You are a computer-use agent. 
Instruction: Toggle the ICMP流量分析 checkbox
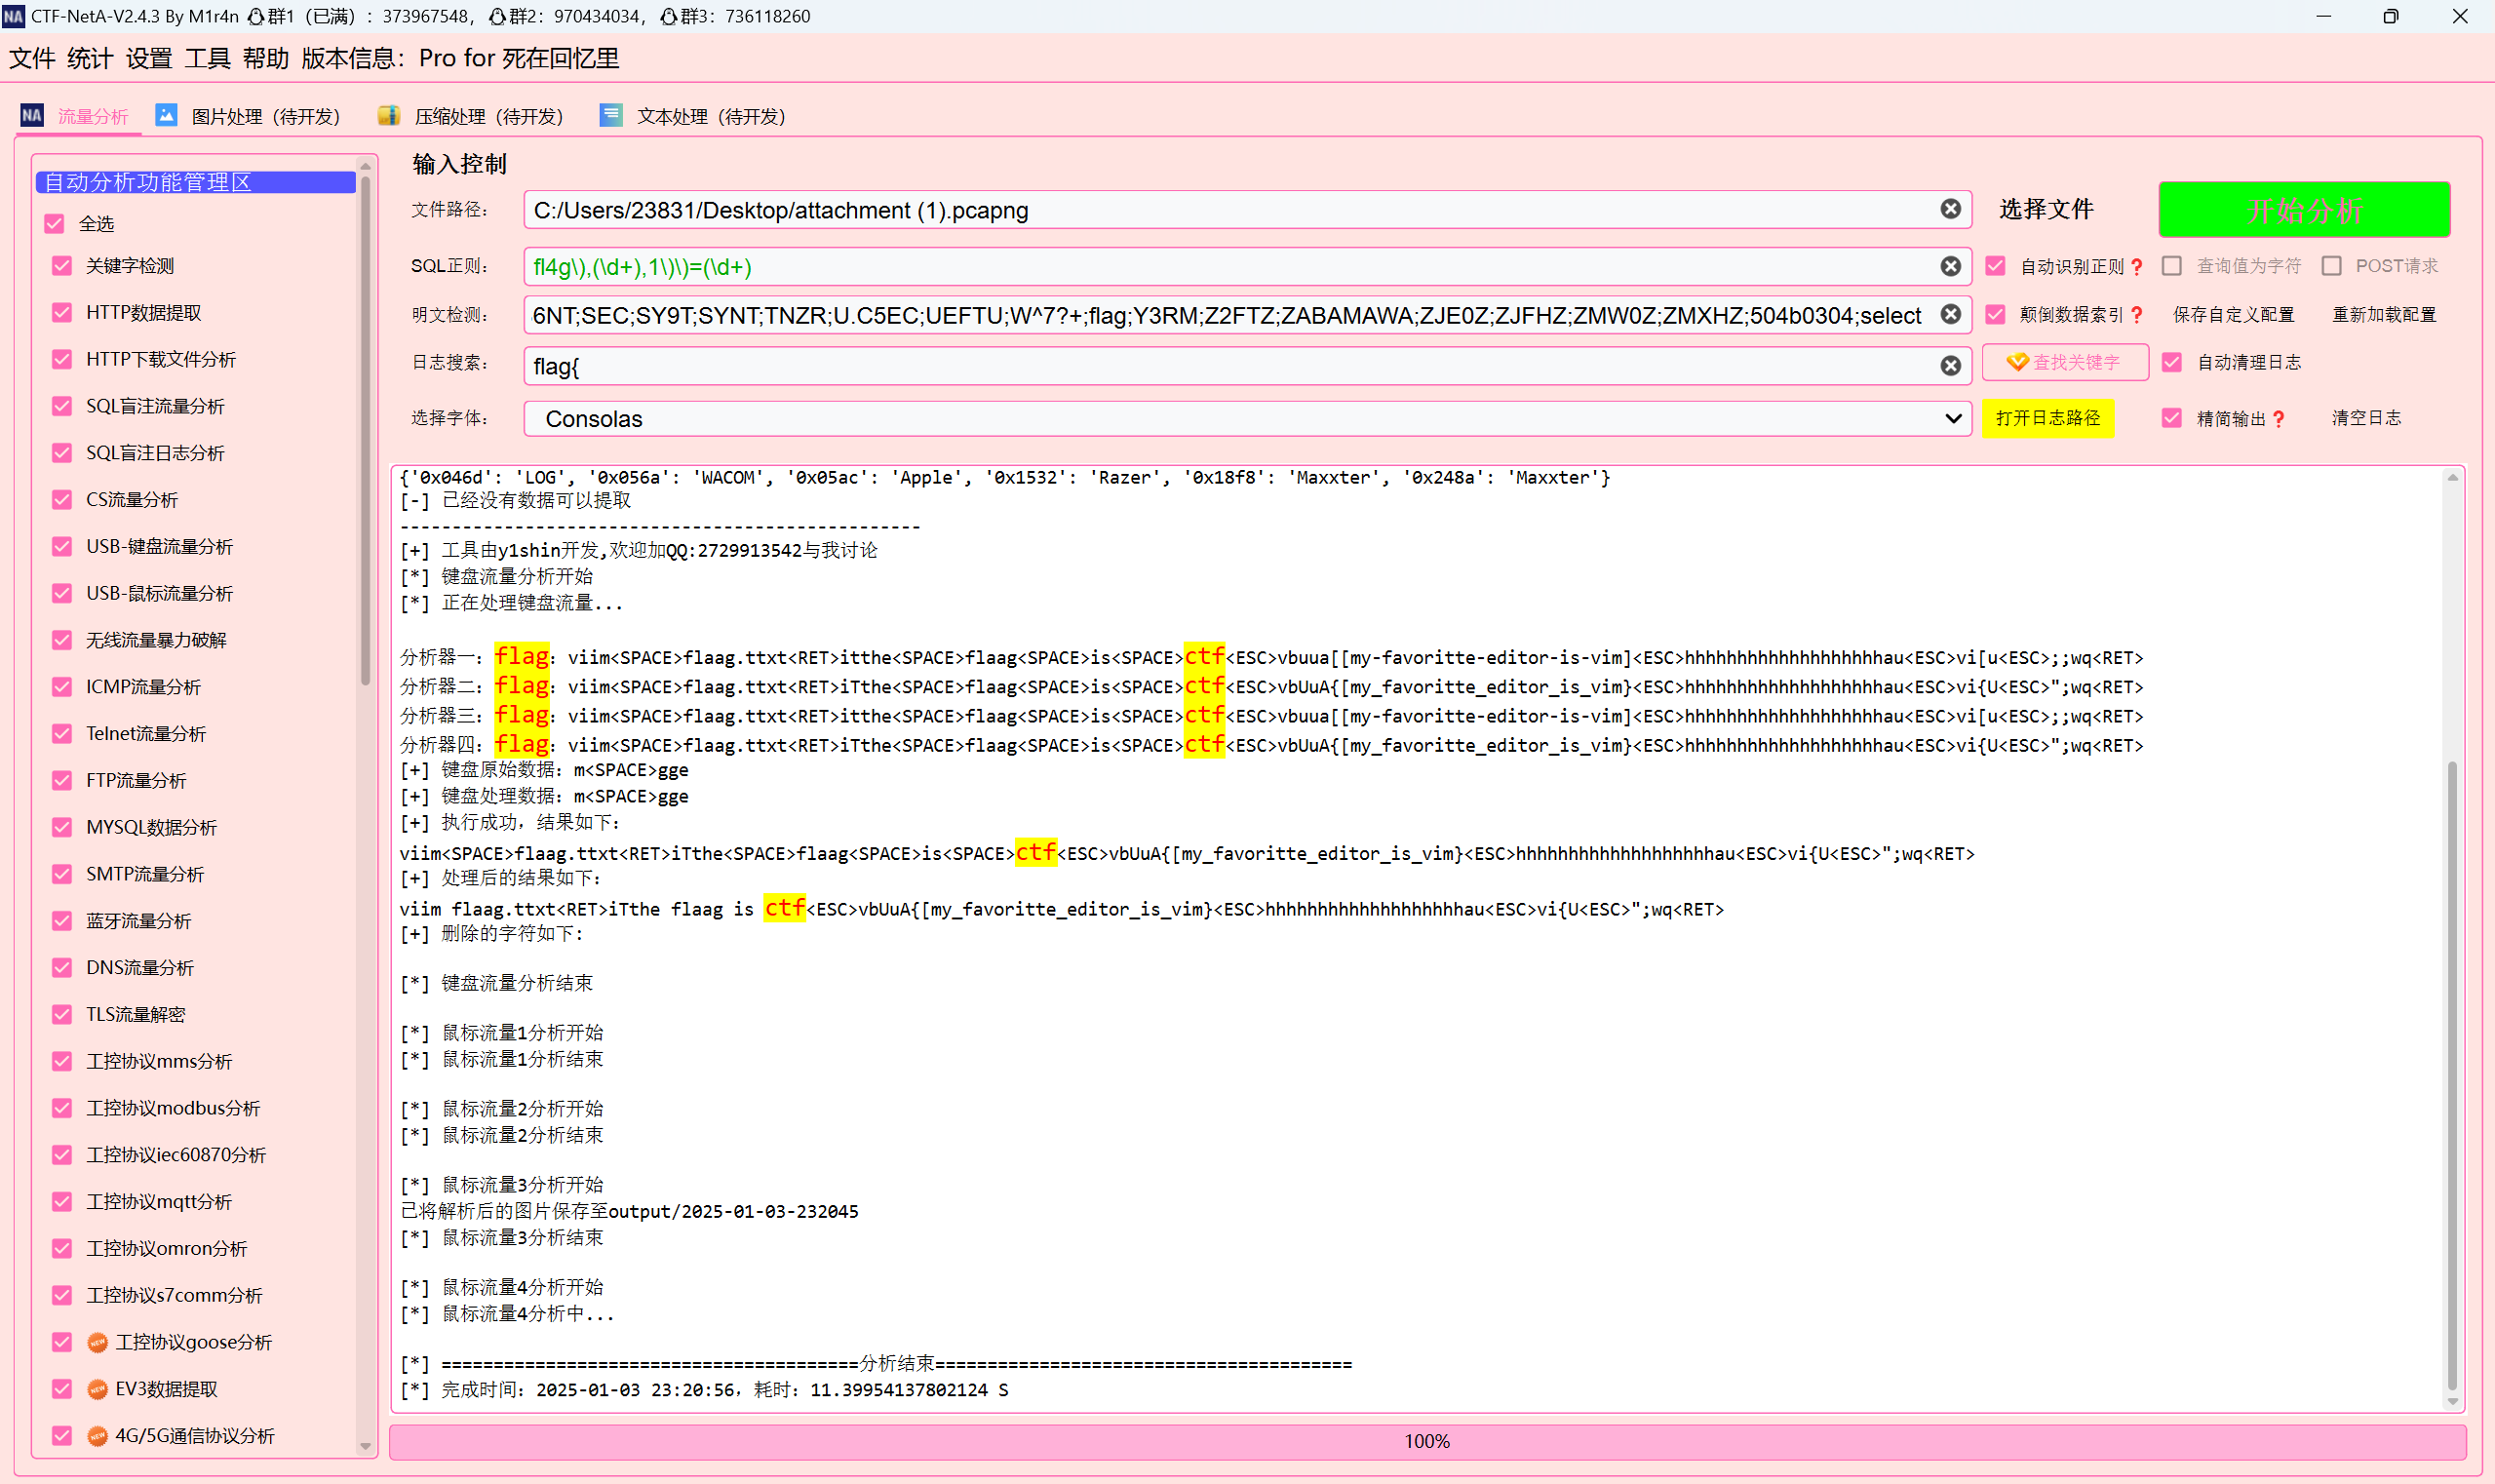(62, 686)
